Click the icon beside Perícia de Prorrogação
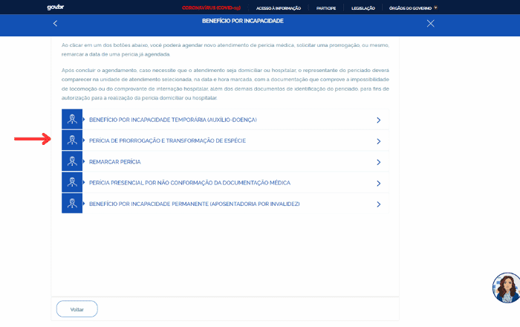 click(x=72, y=140)
